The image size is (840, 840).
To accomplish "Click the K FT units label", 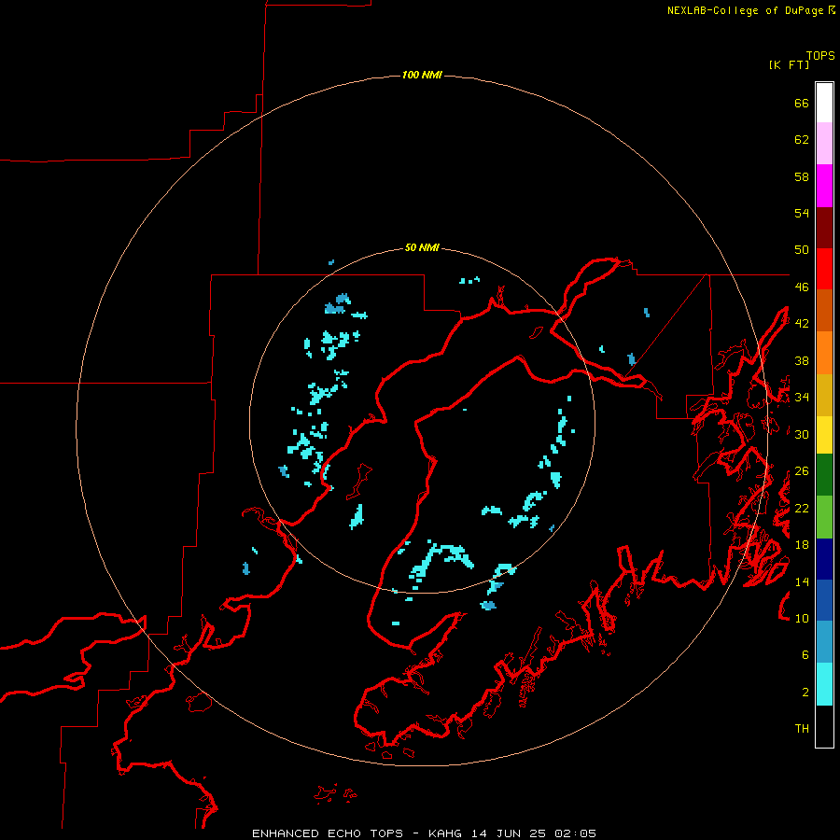I will pyautogui.click(x=789, y=65).
